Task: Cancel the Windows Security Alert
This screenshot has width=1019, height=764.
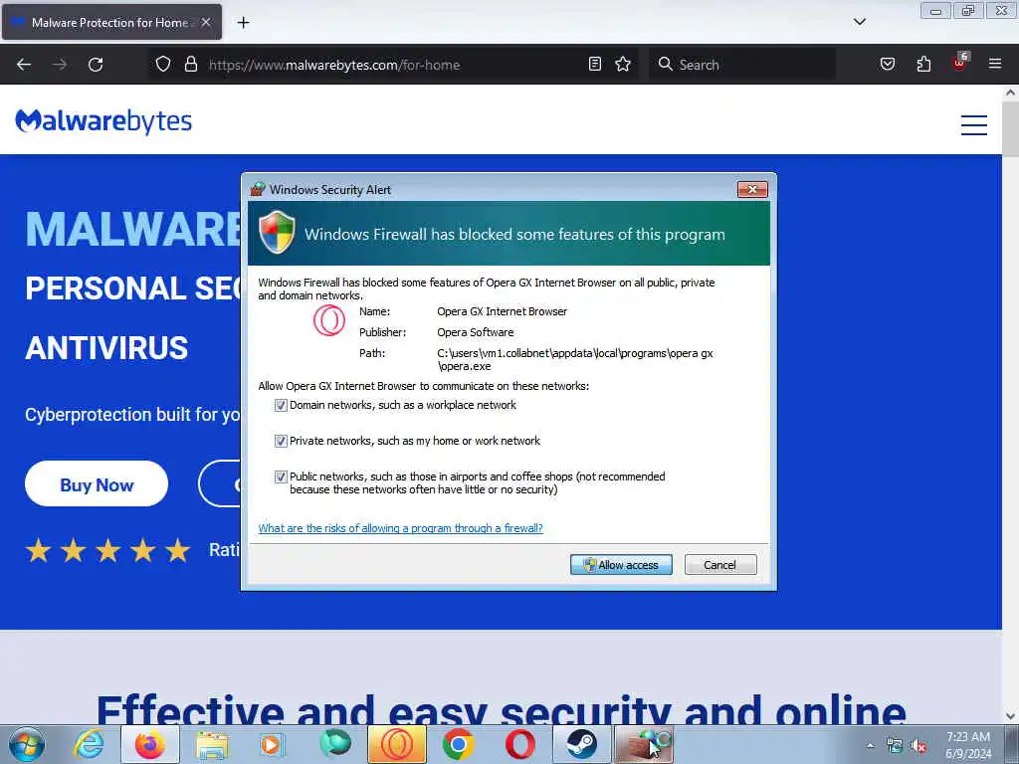Action: (x=720, y=565)
